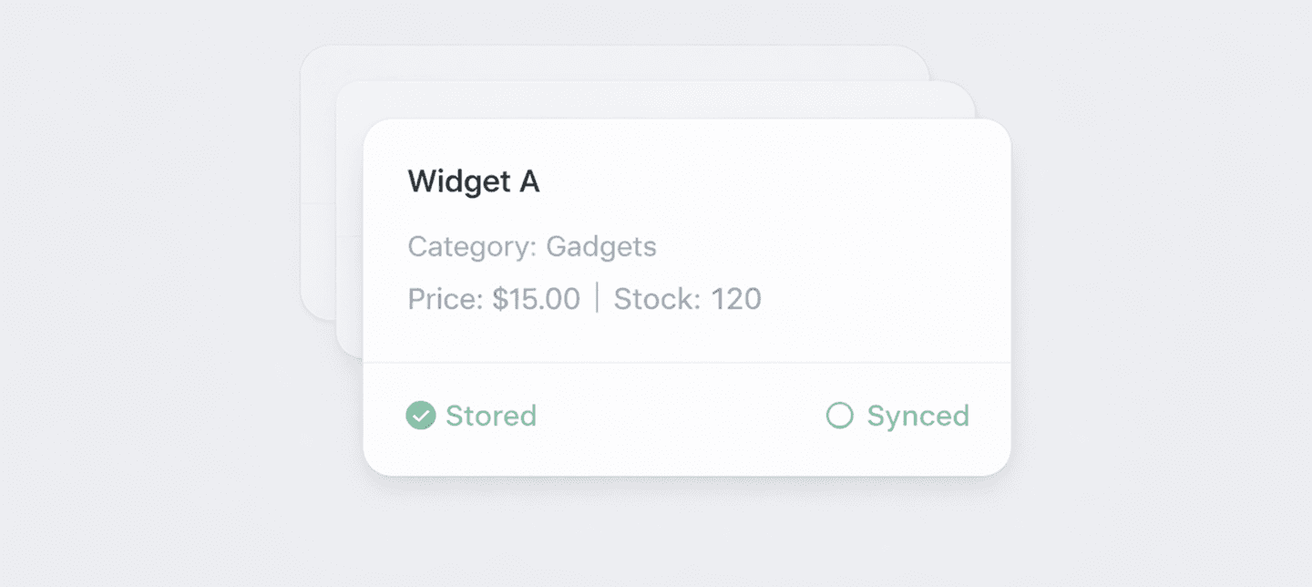Click the horizontal divider above Stored

click(686, 362)
